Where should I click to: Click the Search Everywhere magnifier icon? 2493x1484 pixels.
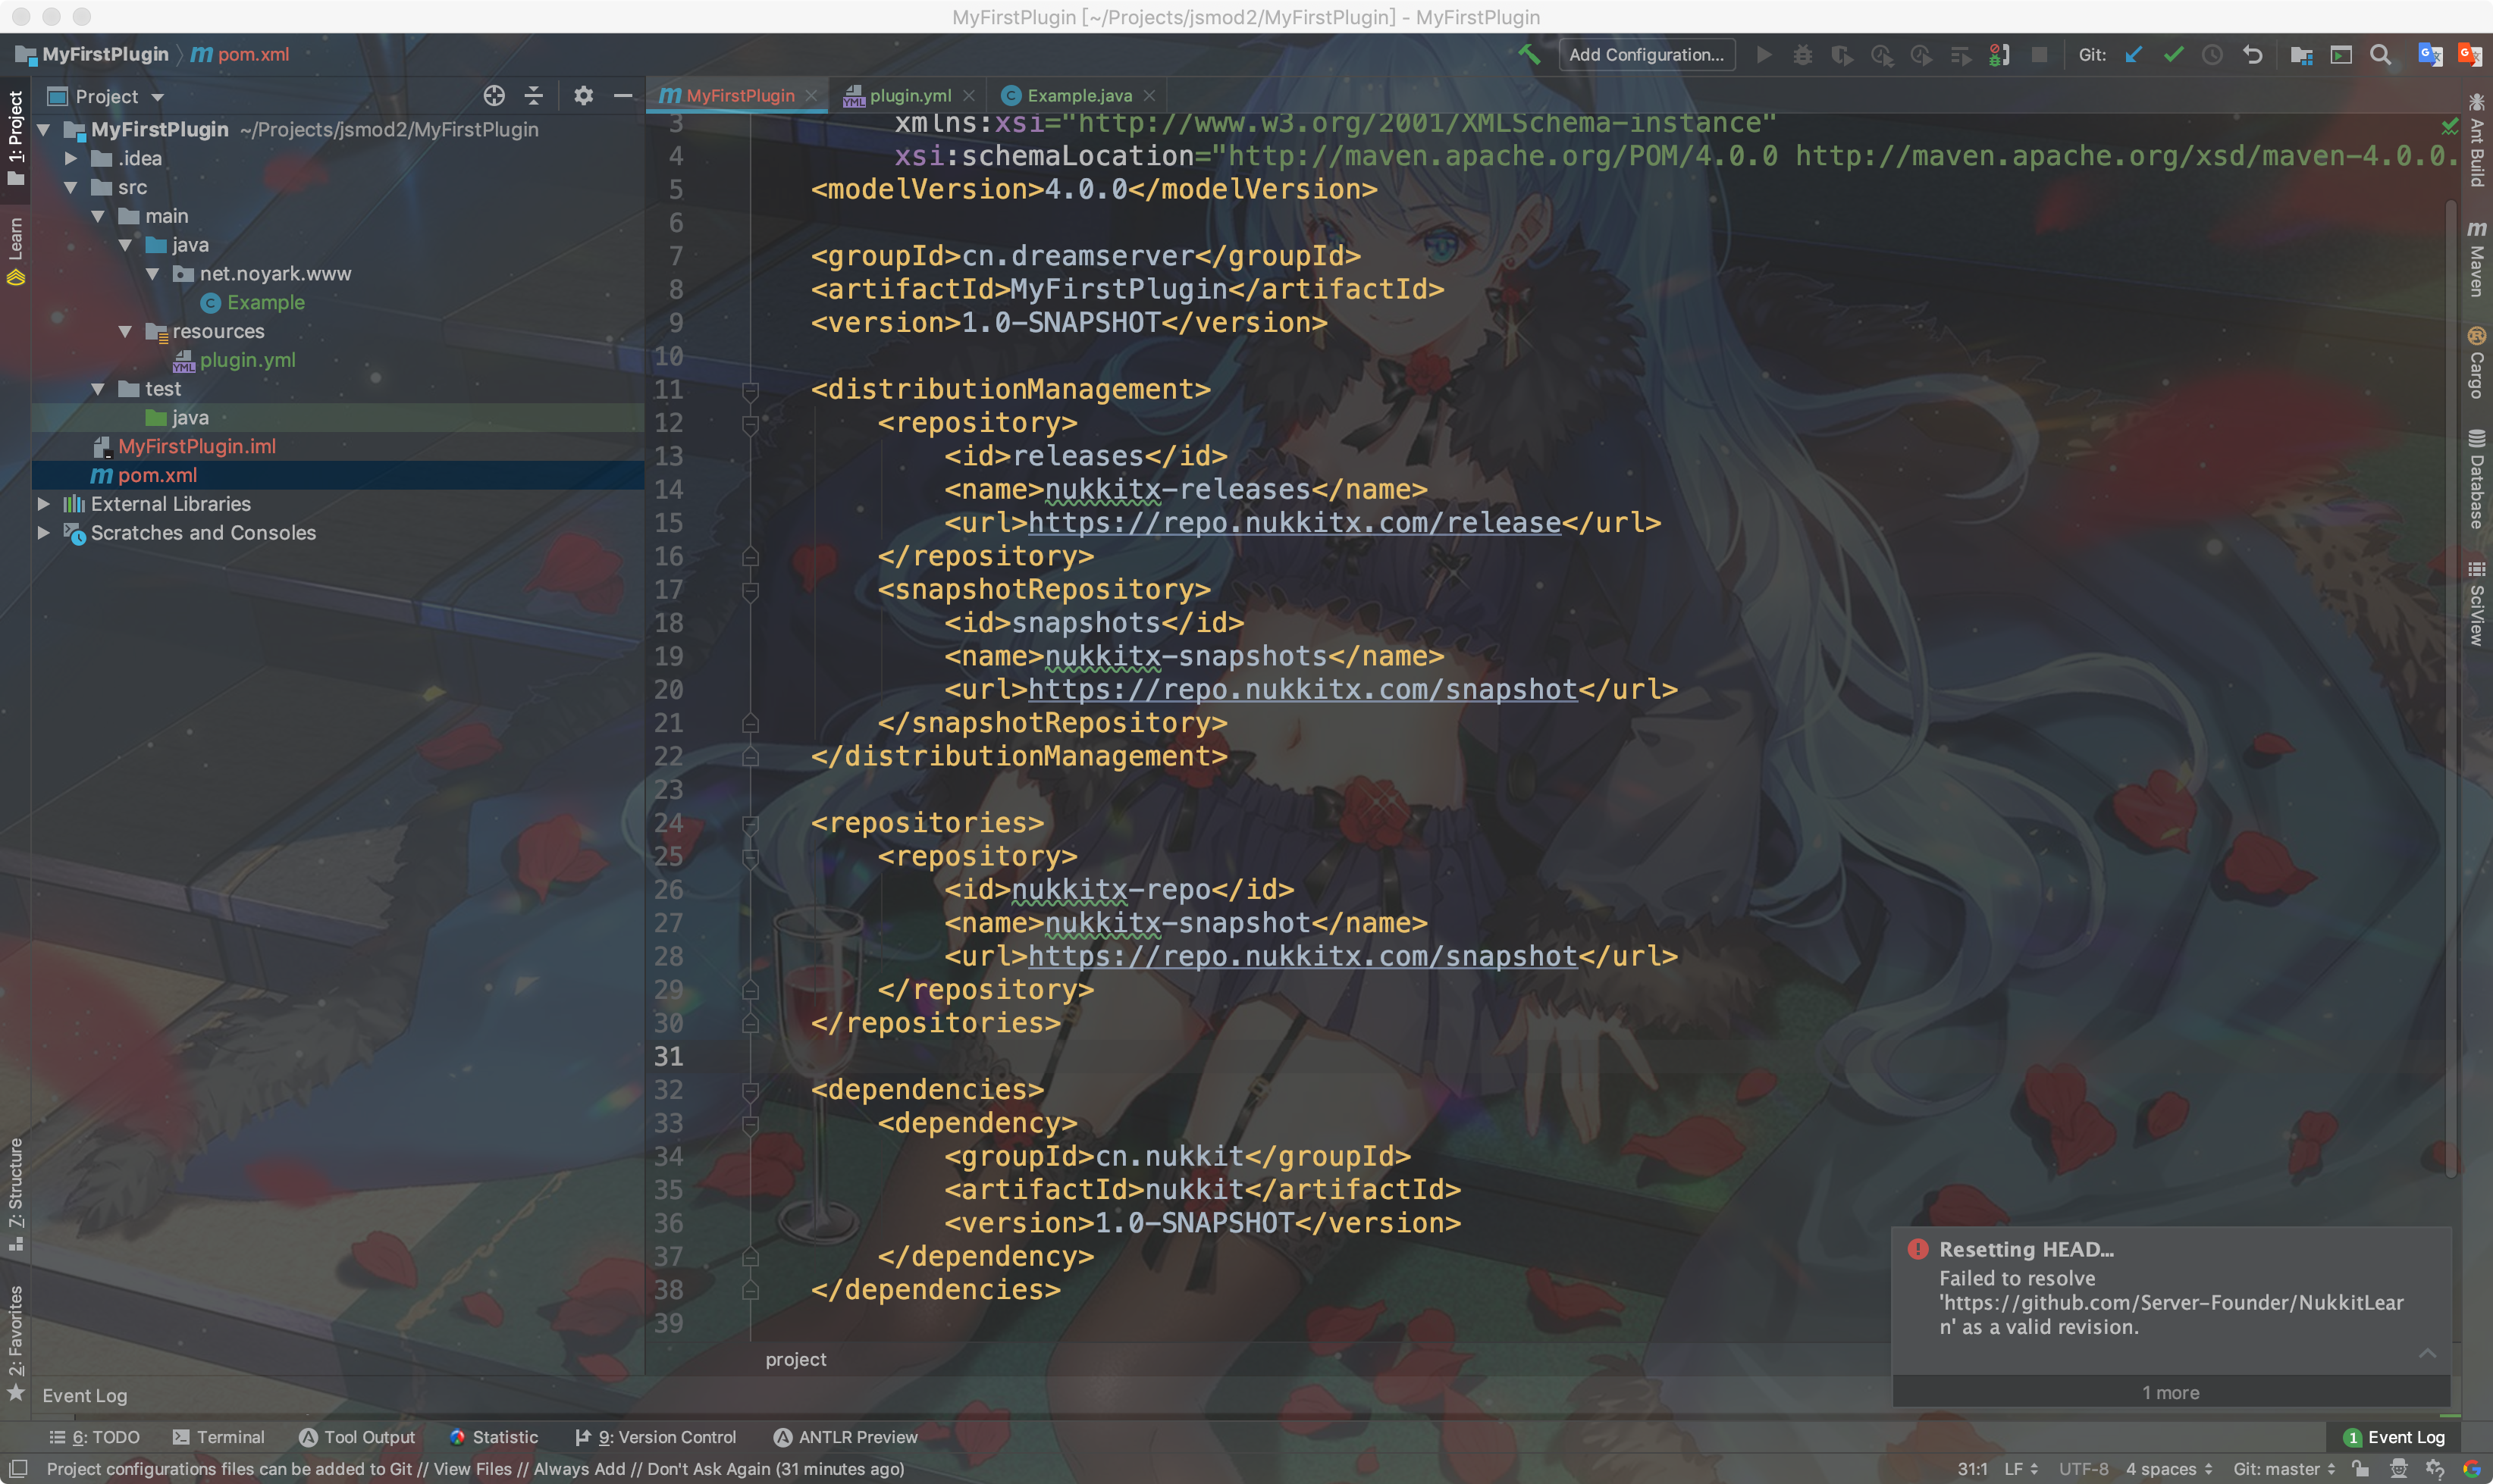(2381, 55)
